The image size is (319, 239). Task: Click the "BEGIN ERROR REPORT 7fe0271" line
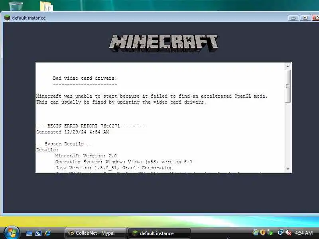click(x=91, y=126)
